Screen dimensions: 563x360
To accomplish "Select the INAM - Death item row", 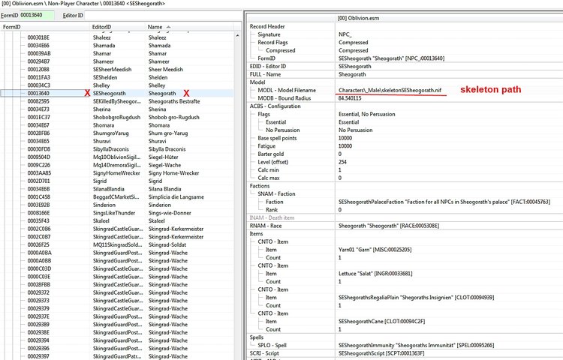I will click(405, 217).
